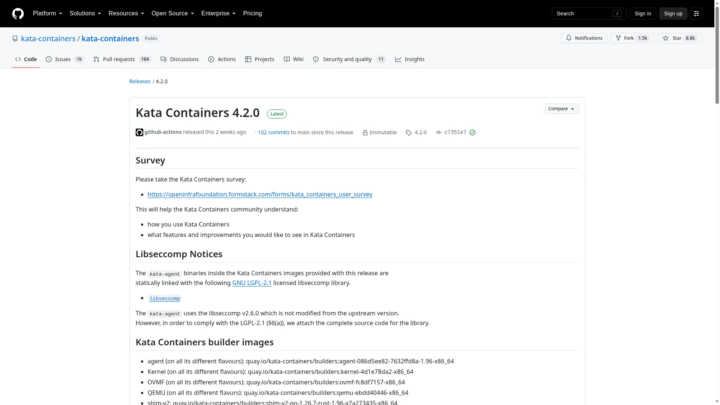Image resolution: width=720 pixels, height=405 pixels.
Task: Open kata-containers organization link
Action: point(48,39)
